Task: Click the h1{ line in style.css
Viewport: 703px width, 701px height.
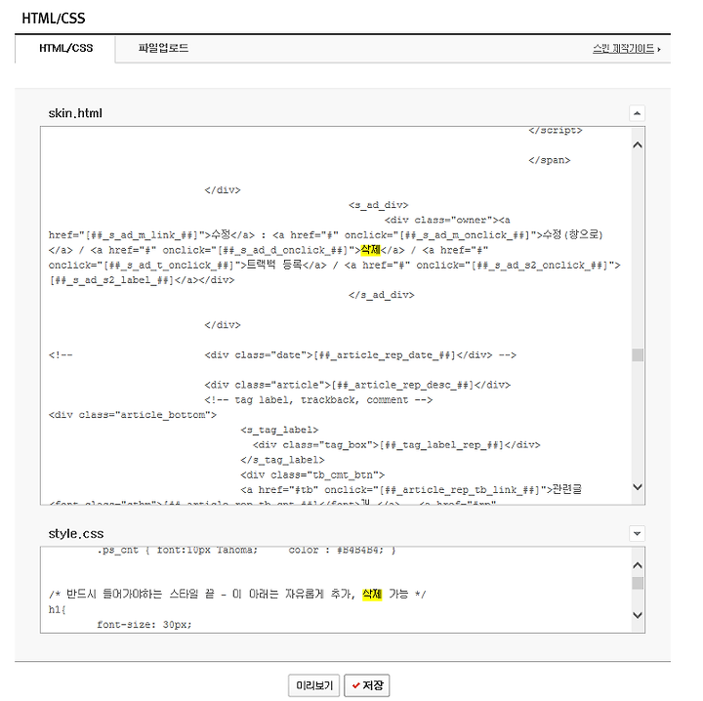Action: (x=58, y=609)
